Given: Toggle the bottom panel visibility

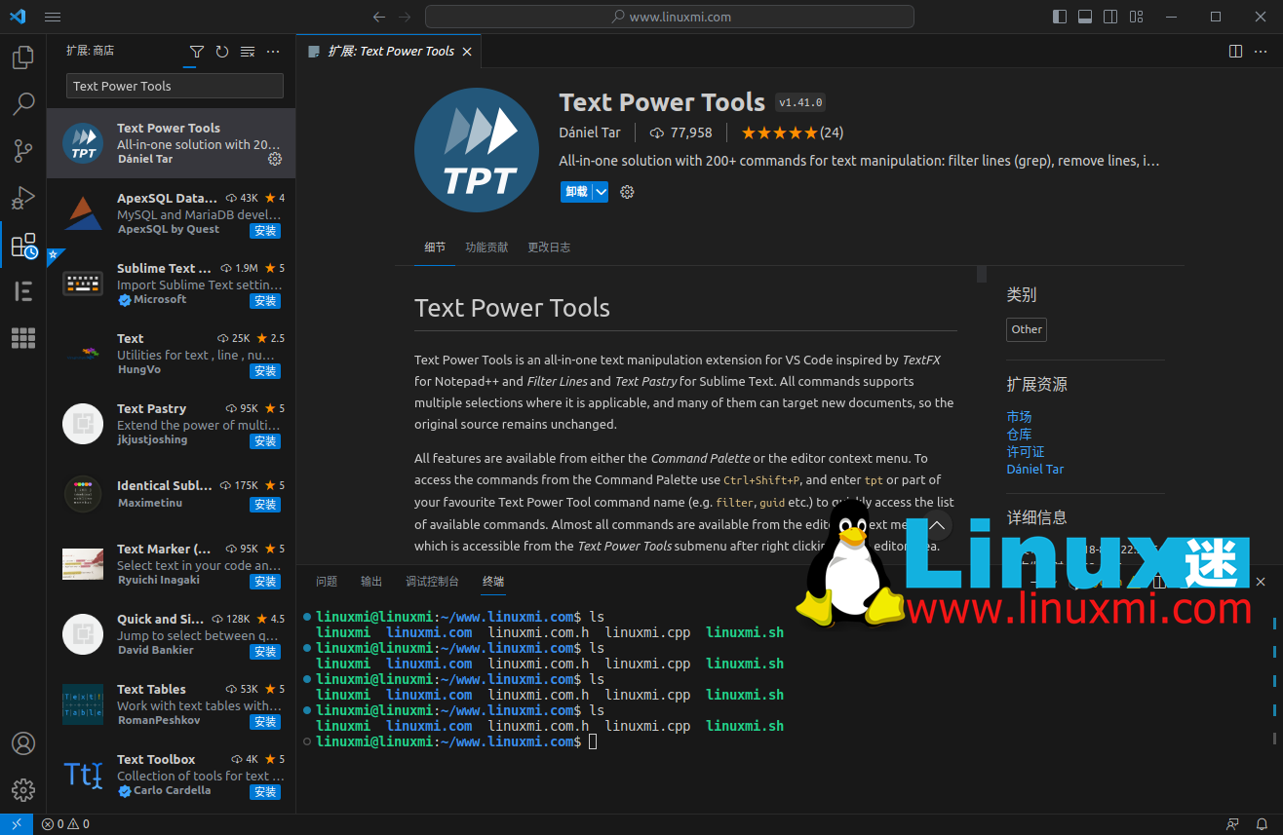Looking at the screenshot, I should [1085, 17].
